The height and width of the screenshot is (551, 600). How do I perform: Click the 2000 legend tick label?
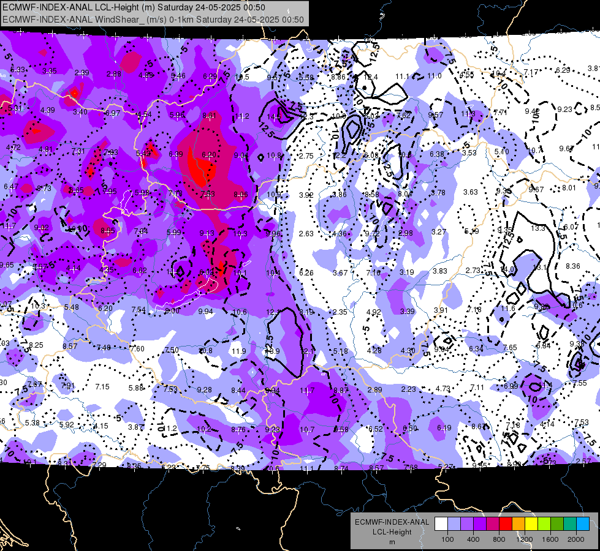coord(576,539)
